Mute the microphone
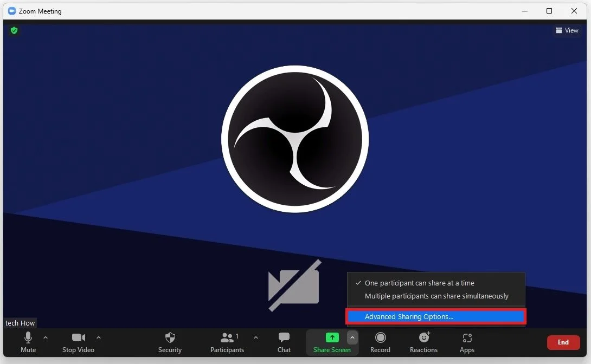Screen dimensions: 591x364 tap(28, 342)
